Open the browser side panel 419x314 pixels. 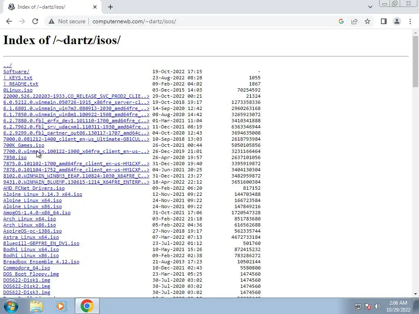coord(384,21)
